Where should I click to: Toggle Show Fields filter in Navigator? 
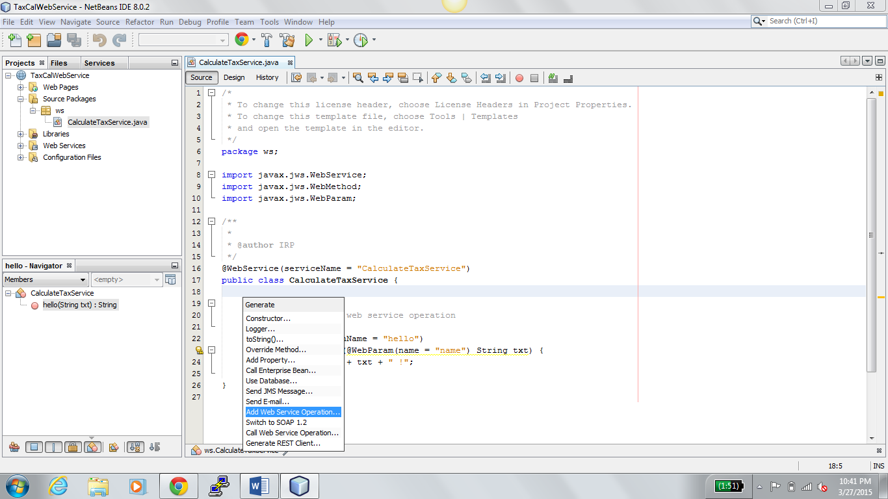pos(34,447)
